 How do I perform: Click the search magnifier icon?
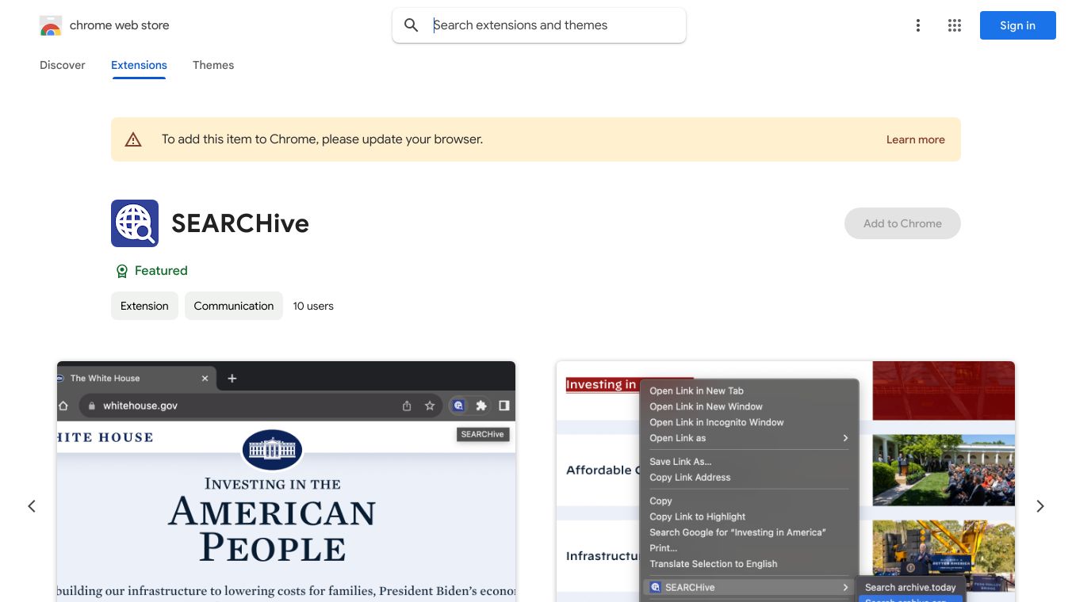pos(412,25)
